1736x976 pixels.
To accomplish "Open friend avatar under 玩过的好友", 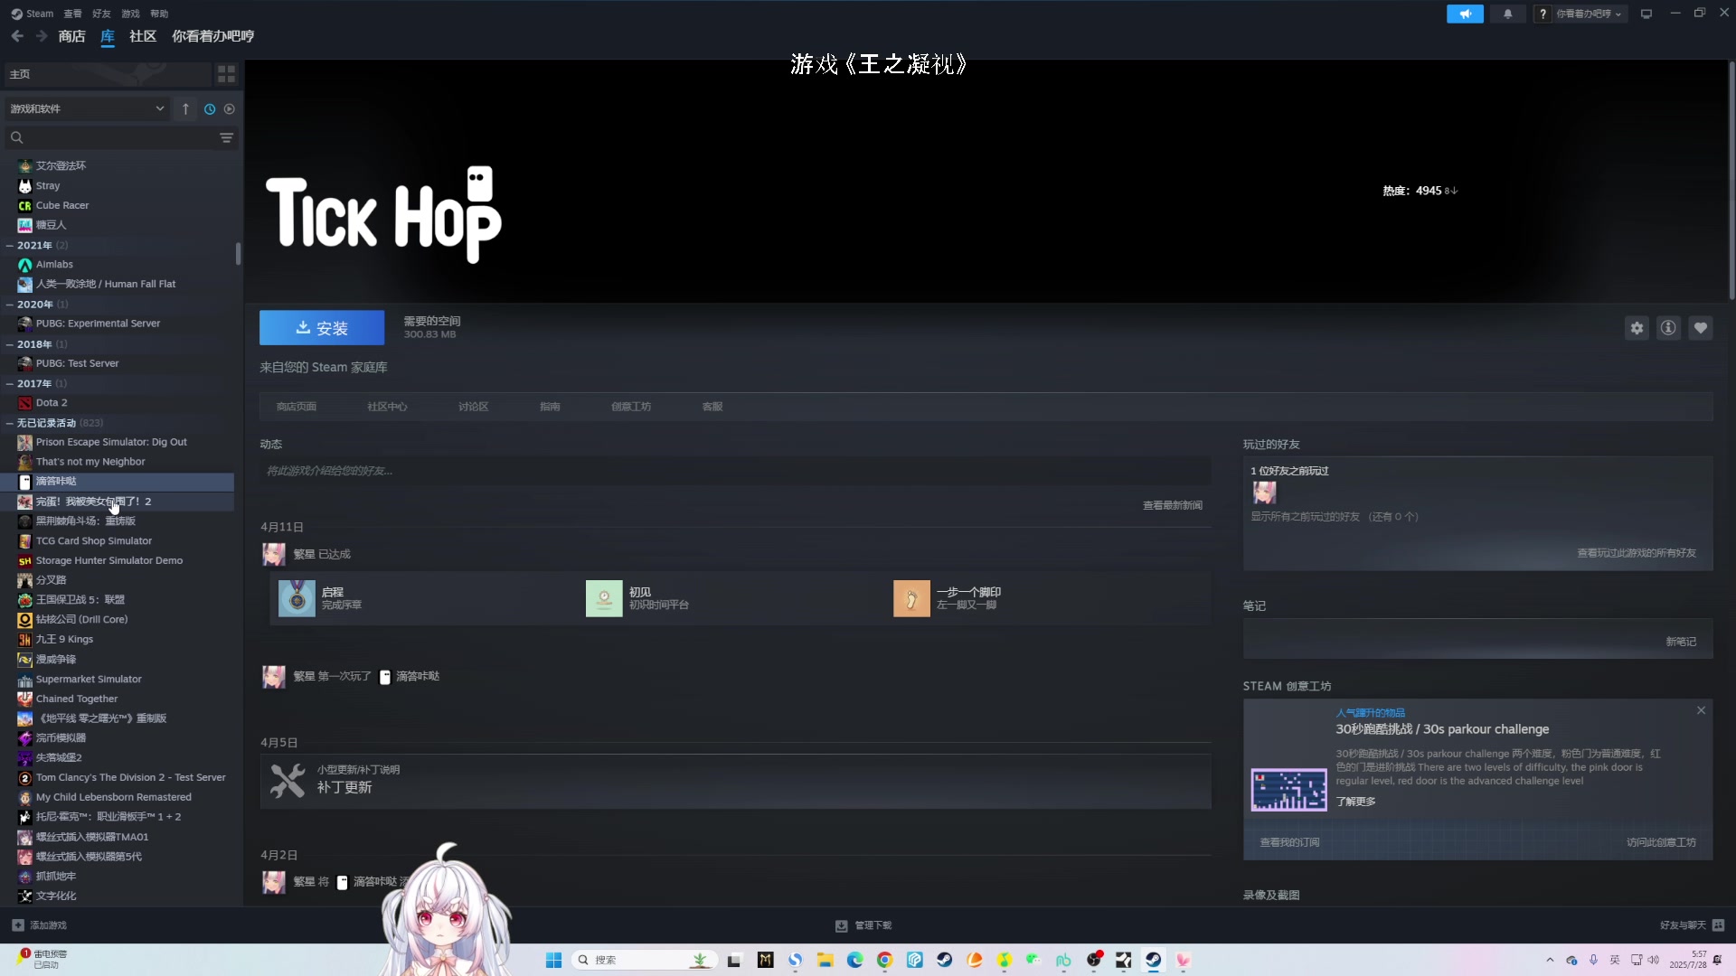I will coord(1264,493).
